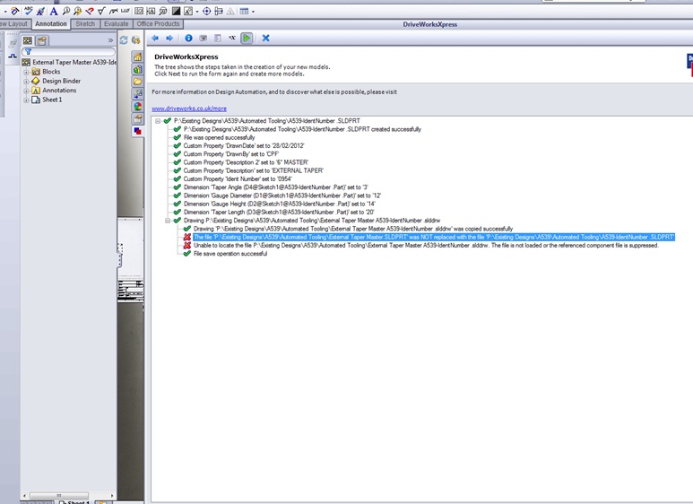Expand the Annotations tree node

click(x=26, y=91)
